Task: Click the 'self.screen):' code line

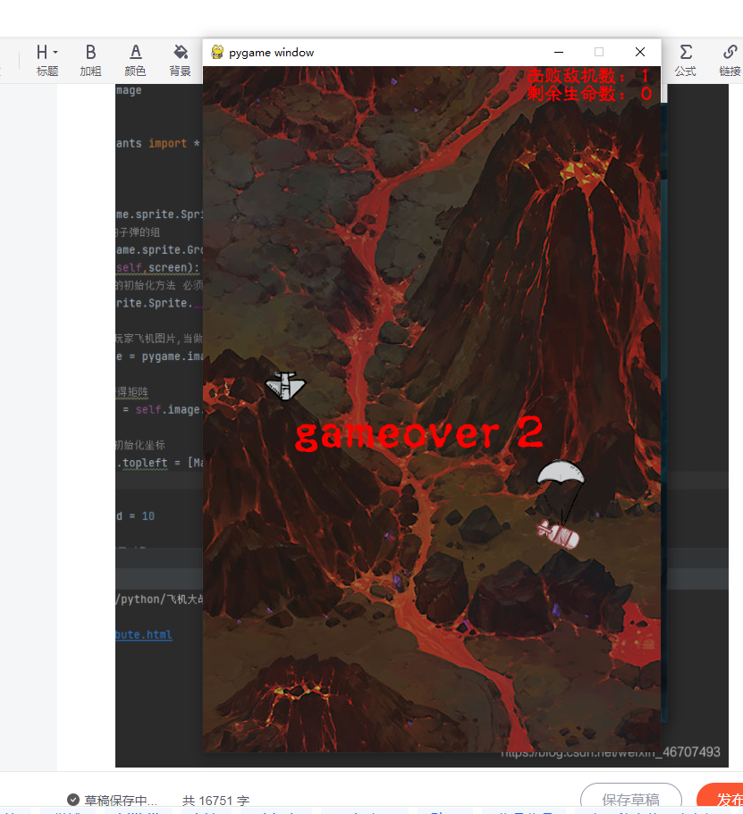Action: coord(158,268)
